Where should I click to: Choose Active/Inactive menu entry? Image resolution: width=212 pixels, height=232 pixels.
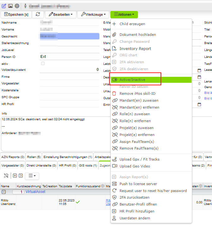click(x=151, y=80)
